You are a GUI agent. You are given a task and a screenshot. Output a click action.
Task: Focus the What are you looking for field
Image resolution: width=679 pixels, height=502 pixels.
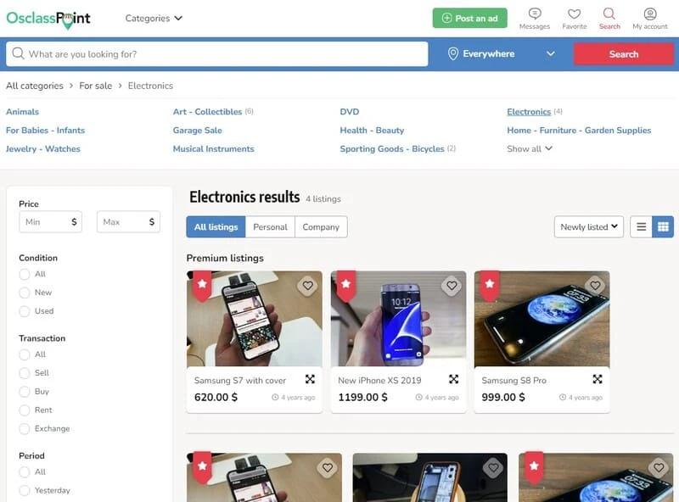point(217,54)
